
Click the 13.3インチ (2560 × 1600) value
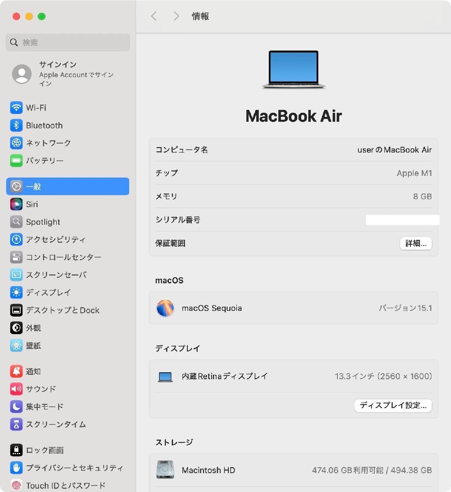[x=384, y=376]
